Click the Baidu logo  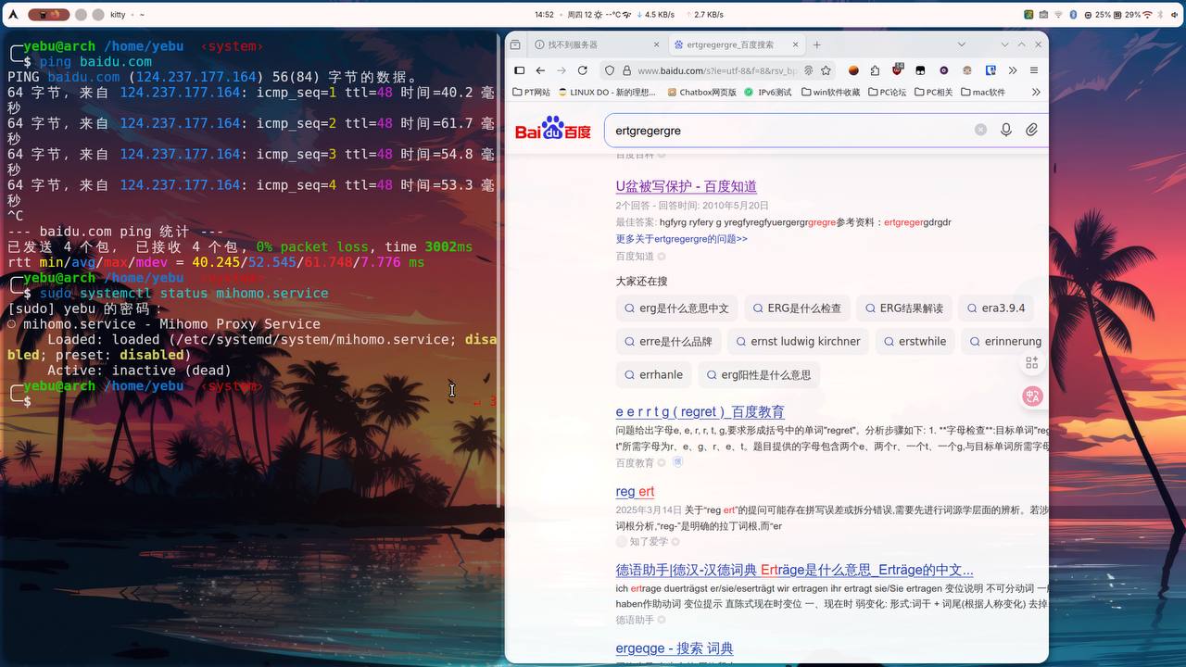[552, 129]
